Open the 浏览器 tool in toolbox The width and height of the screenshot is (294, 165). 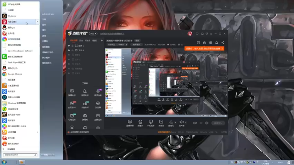pyautogui.click(x=98, y=105)
